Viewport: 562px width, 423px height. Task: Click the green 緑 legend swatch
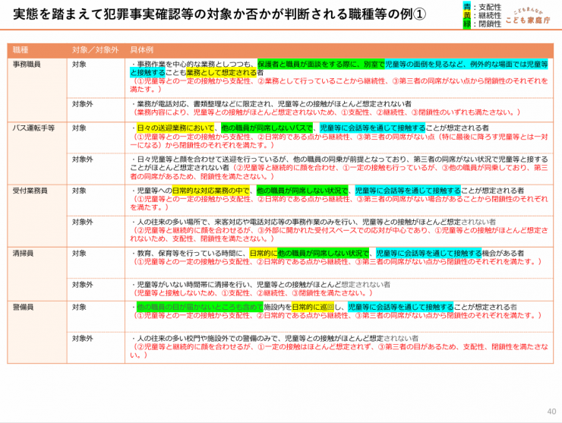(x=466, y=24)
